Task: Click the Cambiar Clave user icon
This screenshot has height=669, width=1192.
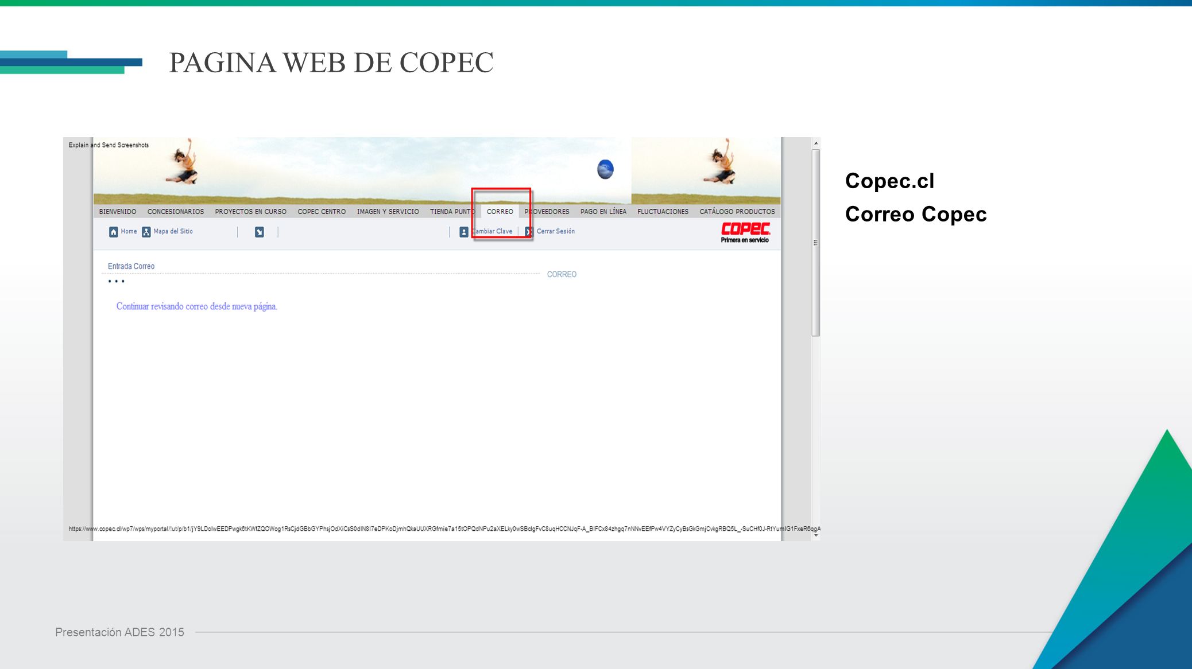Action: point(464,232)
